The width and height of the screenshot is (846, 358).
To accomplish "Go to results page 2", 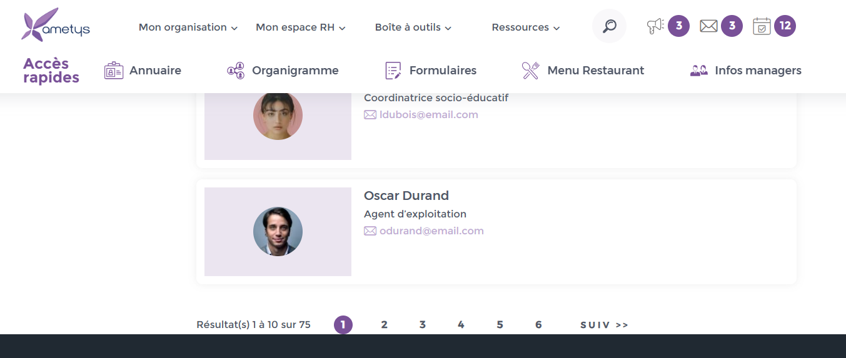I will [x=385, y=325].
